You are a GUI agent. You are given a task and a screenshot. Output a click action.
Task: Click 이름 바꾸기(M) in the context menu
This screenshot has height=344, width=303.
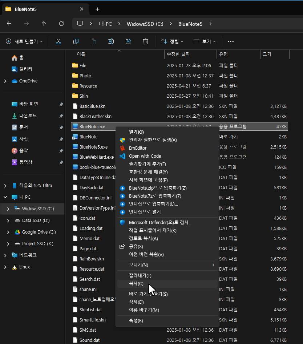[x=167, y=310]
